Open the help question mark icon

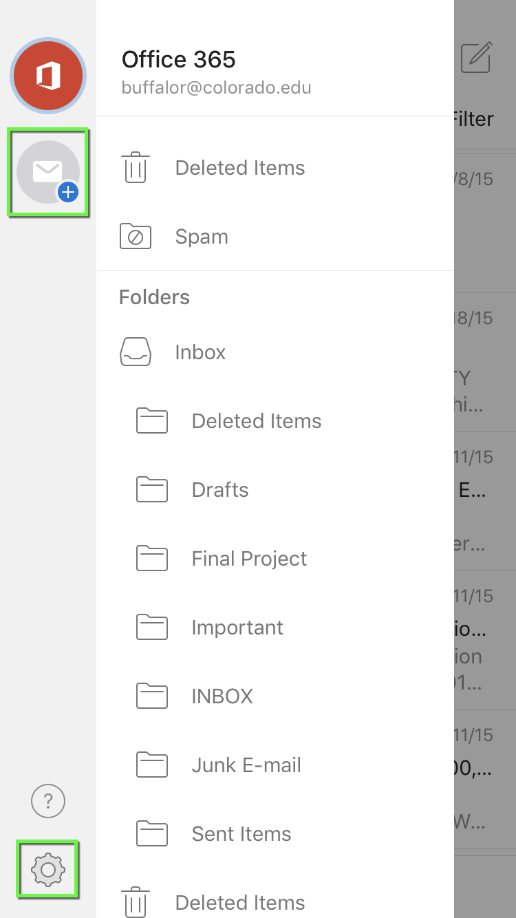pos(48,801)
